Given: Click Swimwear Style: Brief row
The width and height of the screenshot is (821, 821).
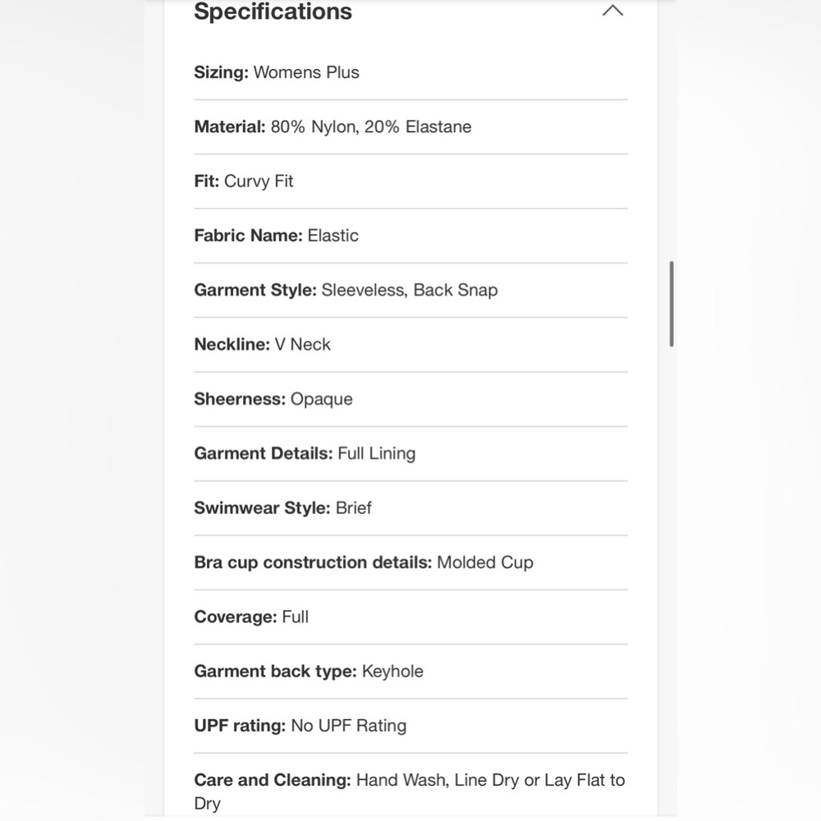Looking at the screenshot, I should 410,508.
